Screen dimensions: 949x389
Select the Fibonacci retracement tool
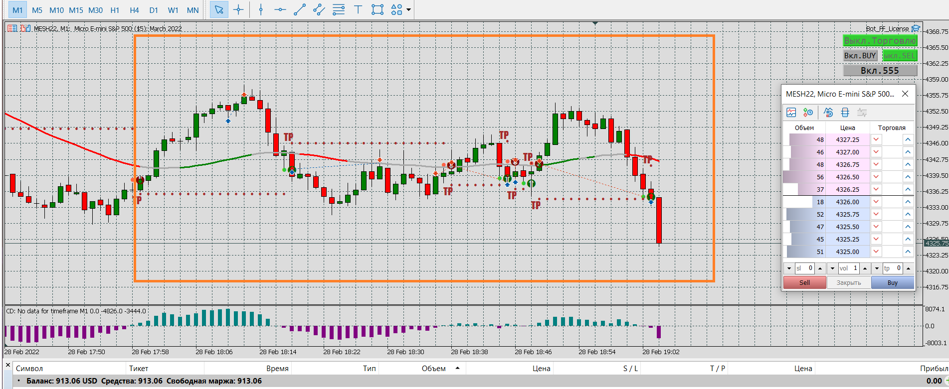tap(339, 10)
